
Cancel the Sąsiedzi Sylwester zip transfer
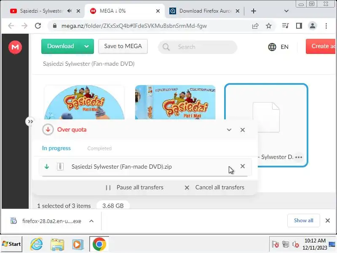pyautogui.click(x=243, y=166)
